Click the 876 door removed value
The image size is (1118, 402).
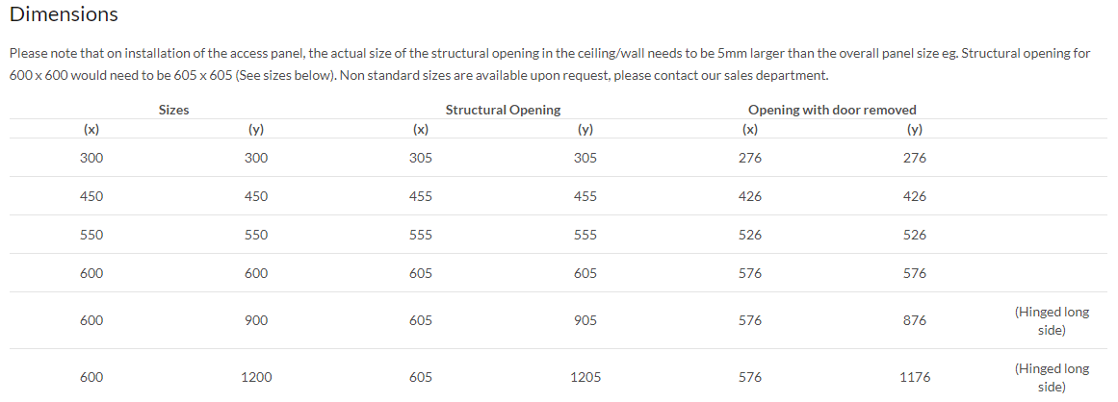click(x=915, y=321)
